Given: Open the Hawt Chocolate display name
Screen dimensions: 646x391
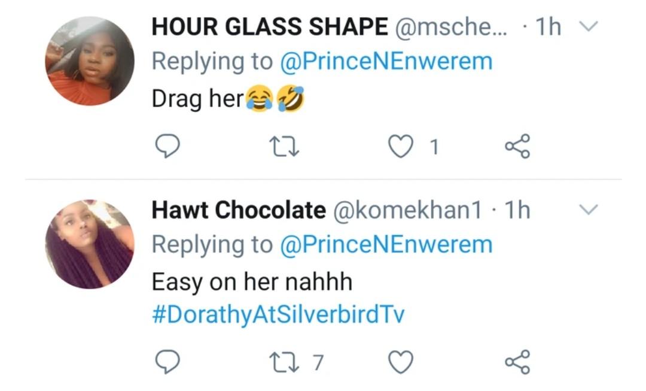Looking at the screenshot, I should point(239,210).
